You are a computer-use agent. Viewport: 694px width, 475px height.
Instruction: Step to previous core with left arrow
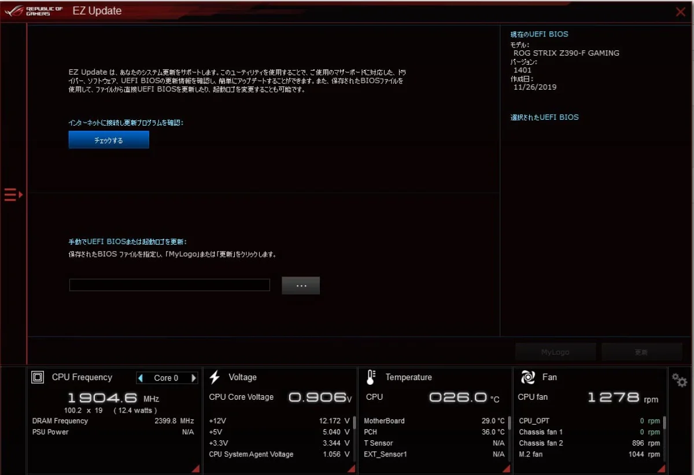pos(141,378)
